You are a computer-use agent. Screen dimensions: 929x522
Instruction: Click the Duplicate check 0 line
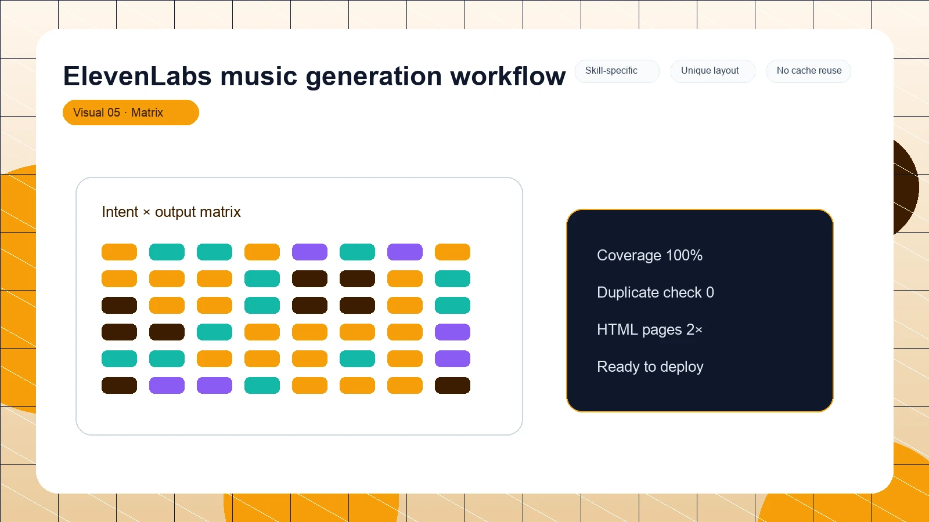pyautogui.click(x=656, y=292)
